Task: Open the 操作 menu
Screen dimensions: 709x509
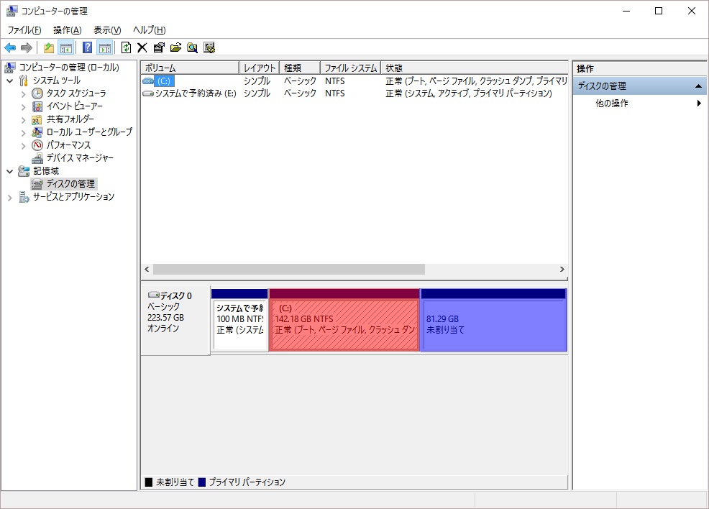Action: pos(68,29)
